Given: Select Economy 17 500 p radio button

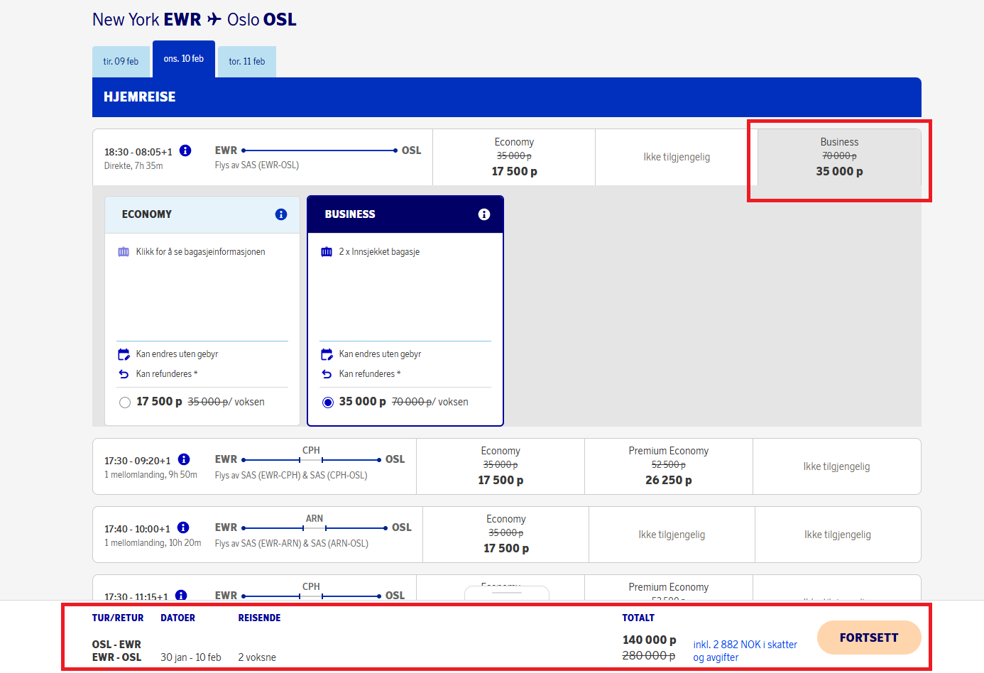Looking at the screenshot, I should [x=125, y=403].
